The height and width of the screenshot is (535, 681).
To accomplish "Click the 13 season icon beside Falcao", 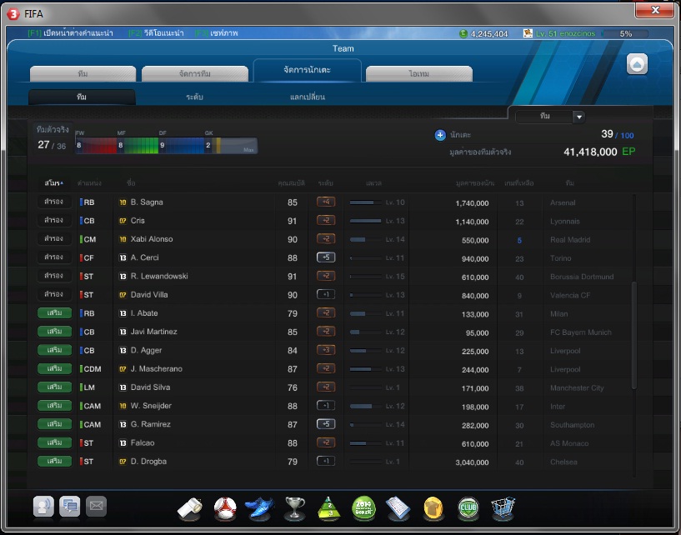I will [123, 443].
